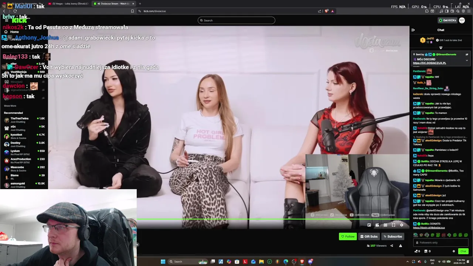Open TheTrenTwins recommended channel
This screenshot has width=473, height=266.
[24, 120]
